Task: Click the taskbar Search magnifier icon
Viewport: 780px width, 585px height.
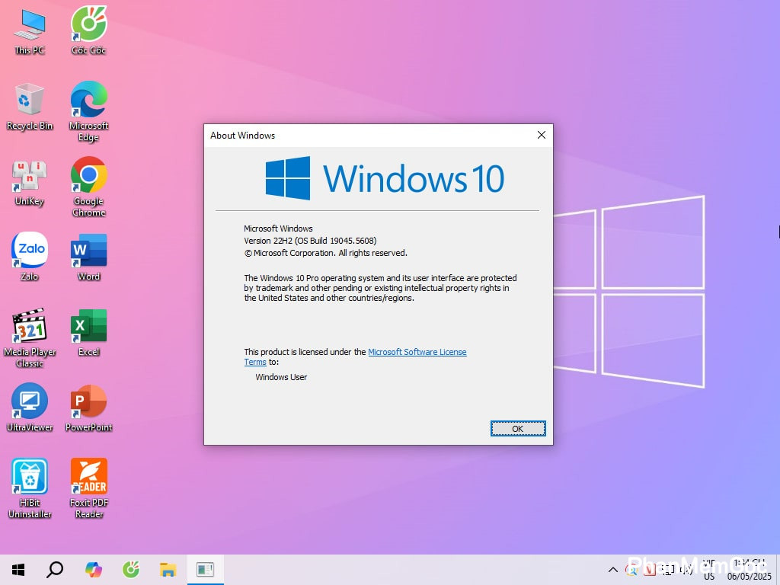Action: [x=55, y=569]
